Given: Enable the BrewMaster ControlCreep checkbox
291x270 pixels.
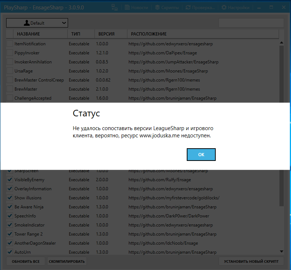Looking at the screenshot, I should tap(10, 80).
